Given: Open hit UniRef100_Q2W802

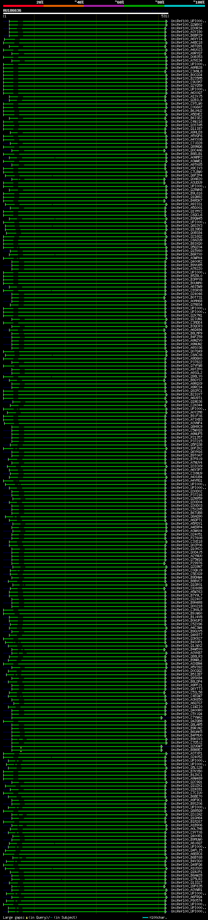Looking at the screenshot, I should (x=187, y=25).
